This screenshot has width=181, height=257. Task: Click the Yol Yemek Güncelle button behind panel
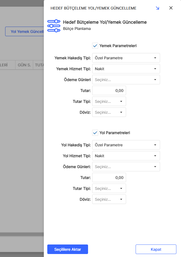(25, 32)
